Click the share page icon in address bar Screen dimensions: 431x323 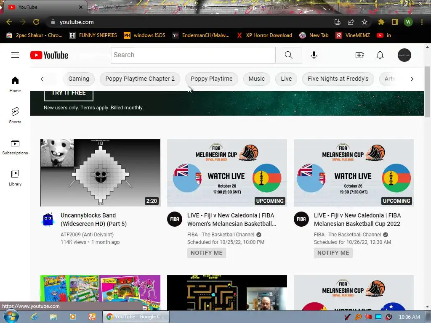(351, 22)
